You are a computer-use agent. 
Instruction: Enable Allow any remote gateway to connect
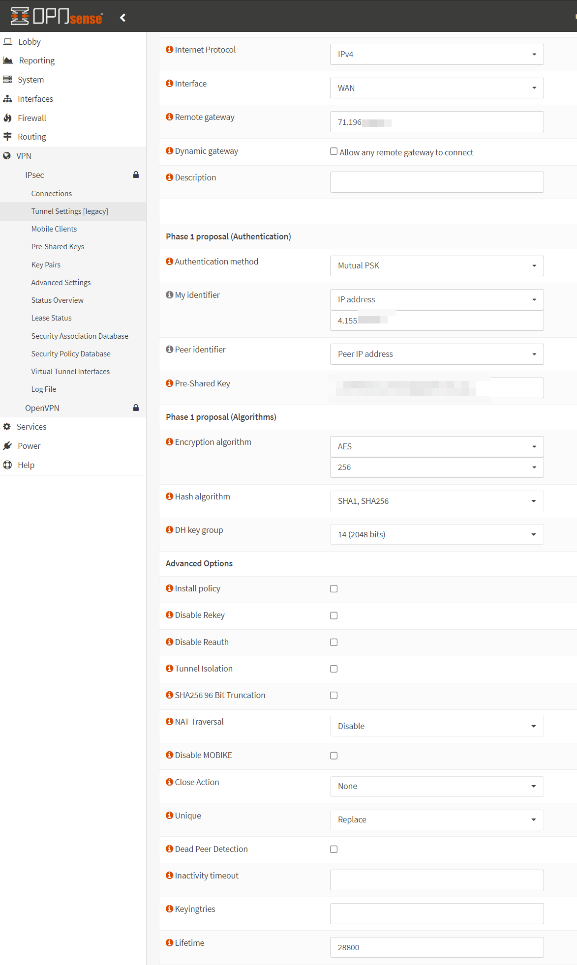pos(334,151)
